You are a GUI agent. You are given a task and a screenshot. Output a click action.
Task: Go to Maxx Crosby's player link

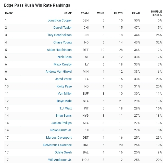[x=62, y=64]
